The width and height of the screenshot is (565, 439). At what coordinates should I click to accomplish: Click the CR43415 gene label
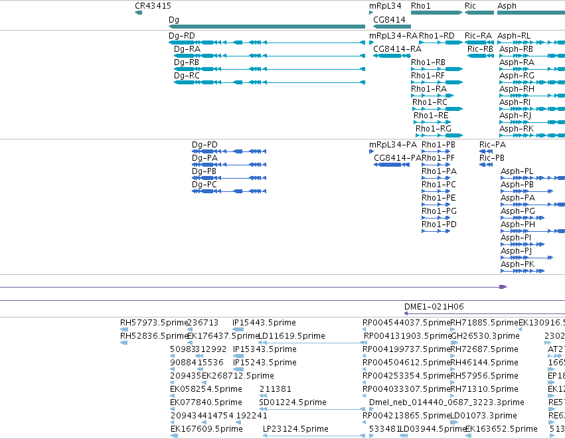153,6
